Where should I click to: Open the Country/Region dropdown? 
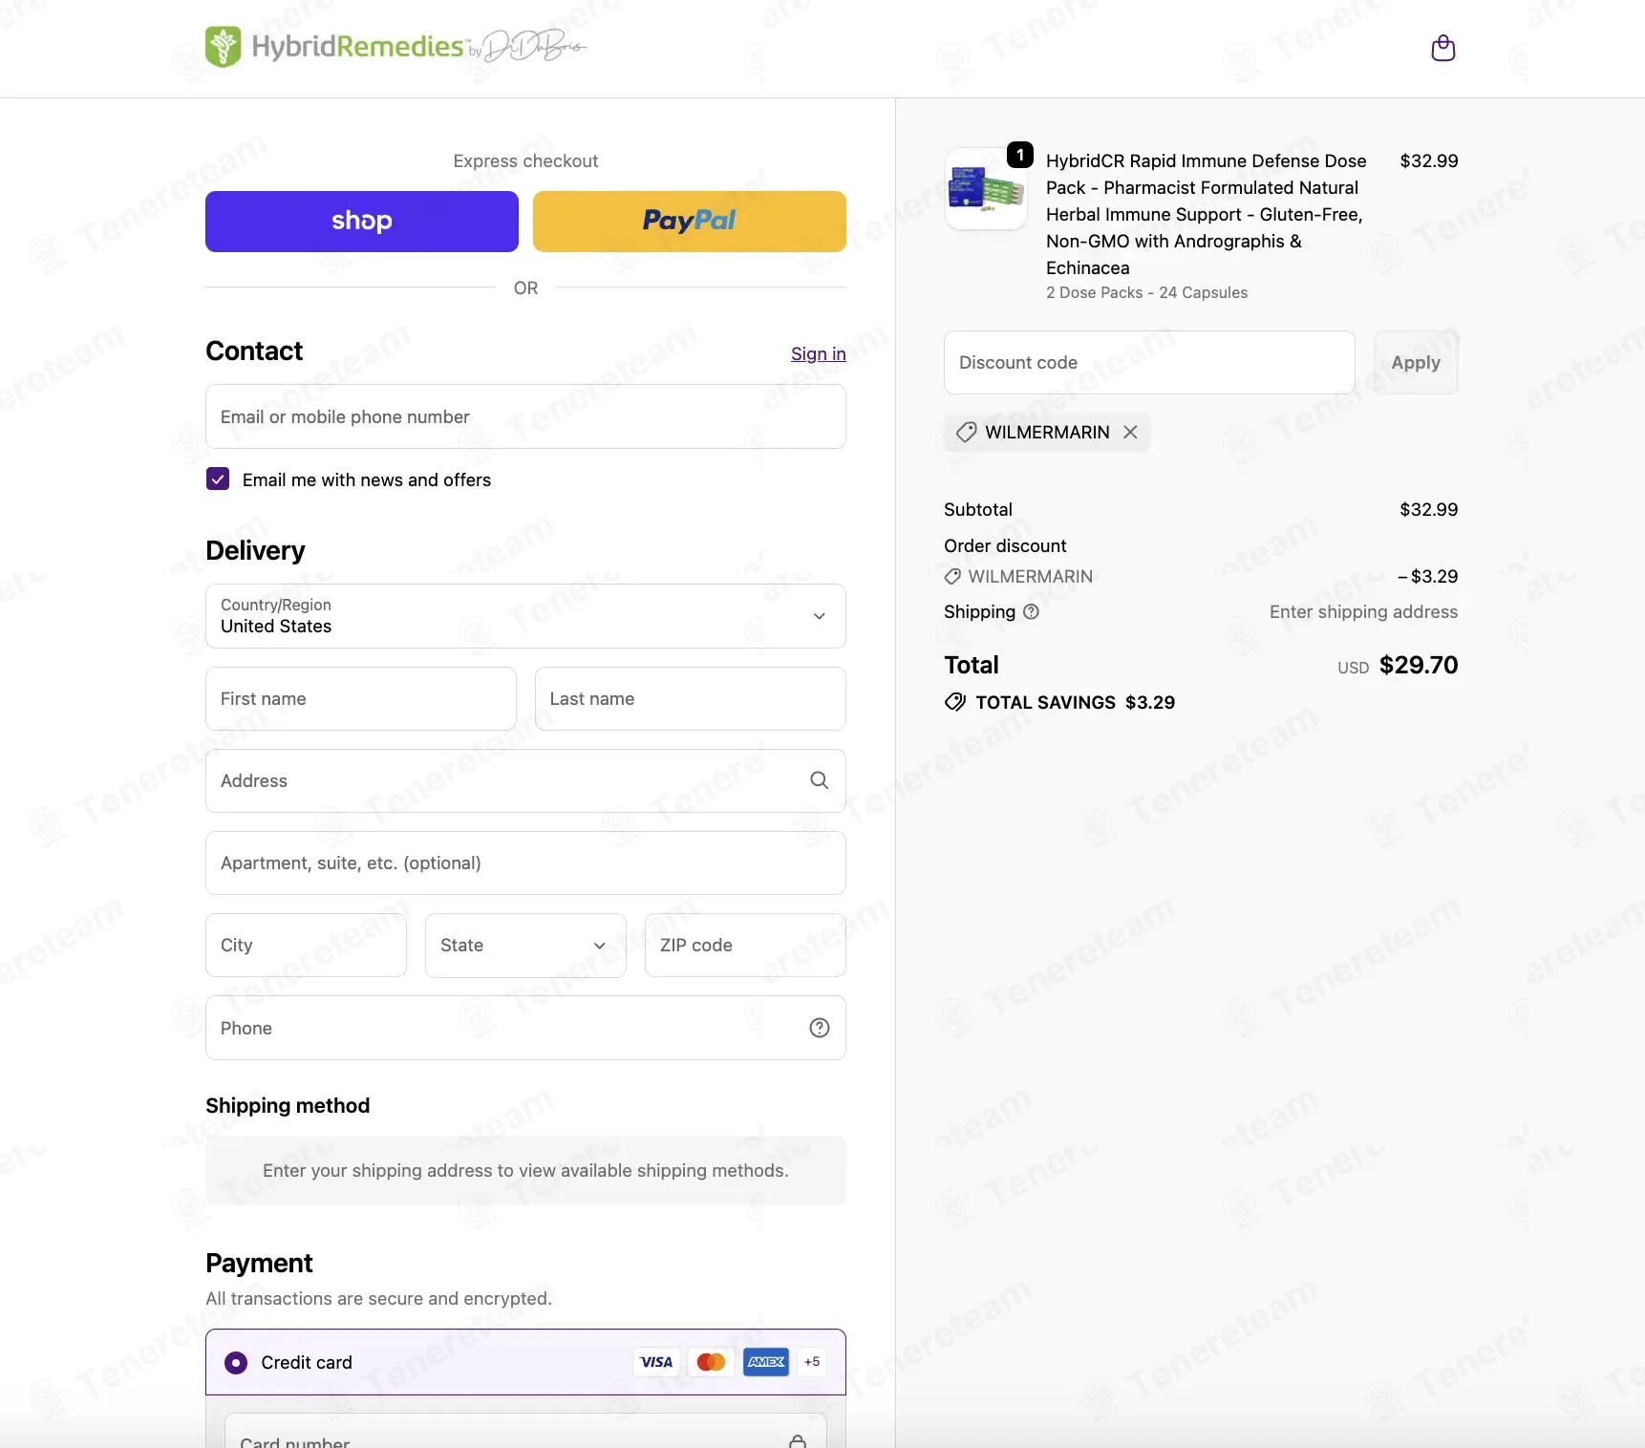pos(525,616)
